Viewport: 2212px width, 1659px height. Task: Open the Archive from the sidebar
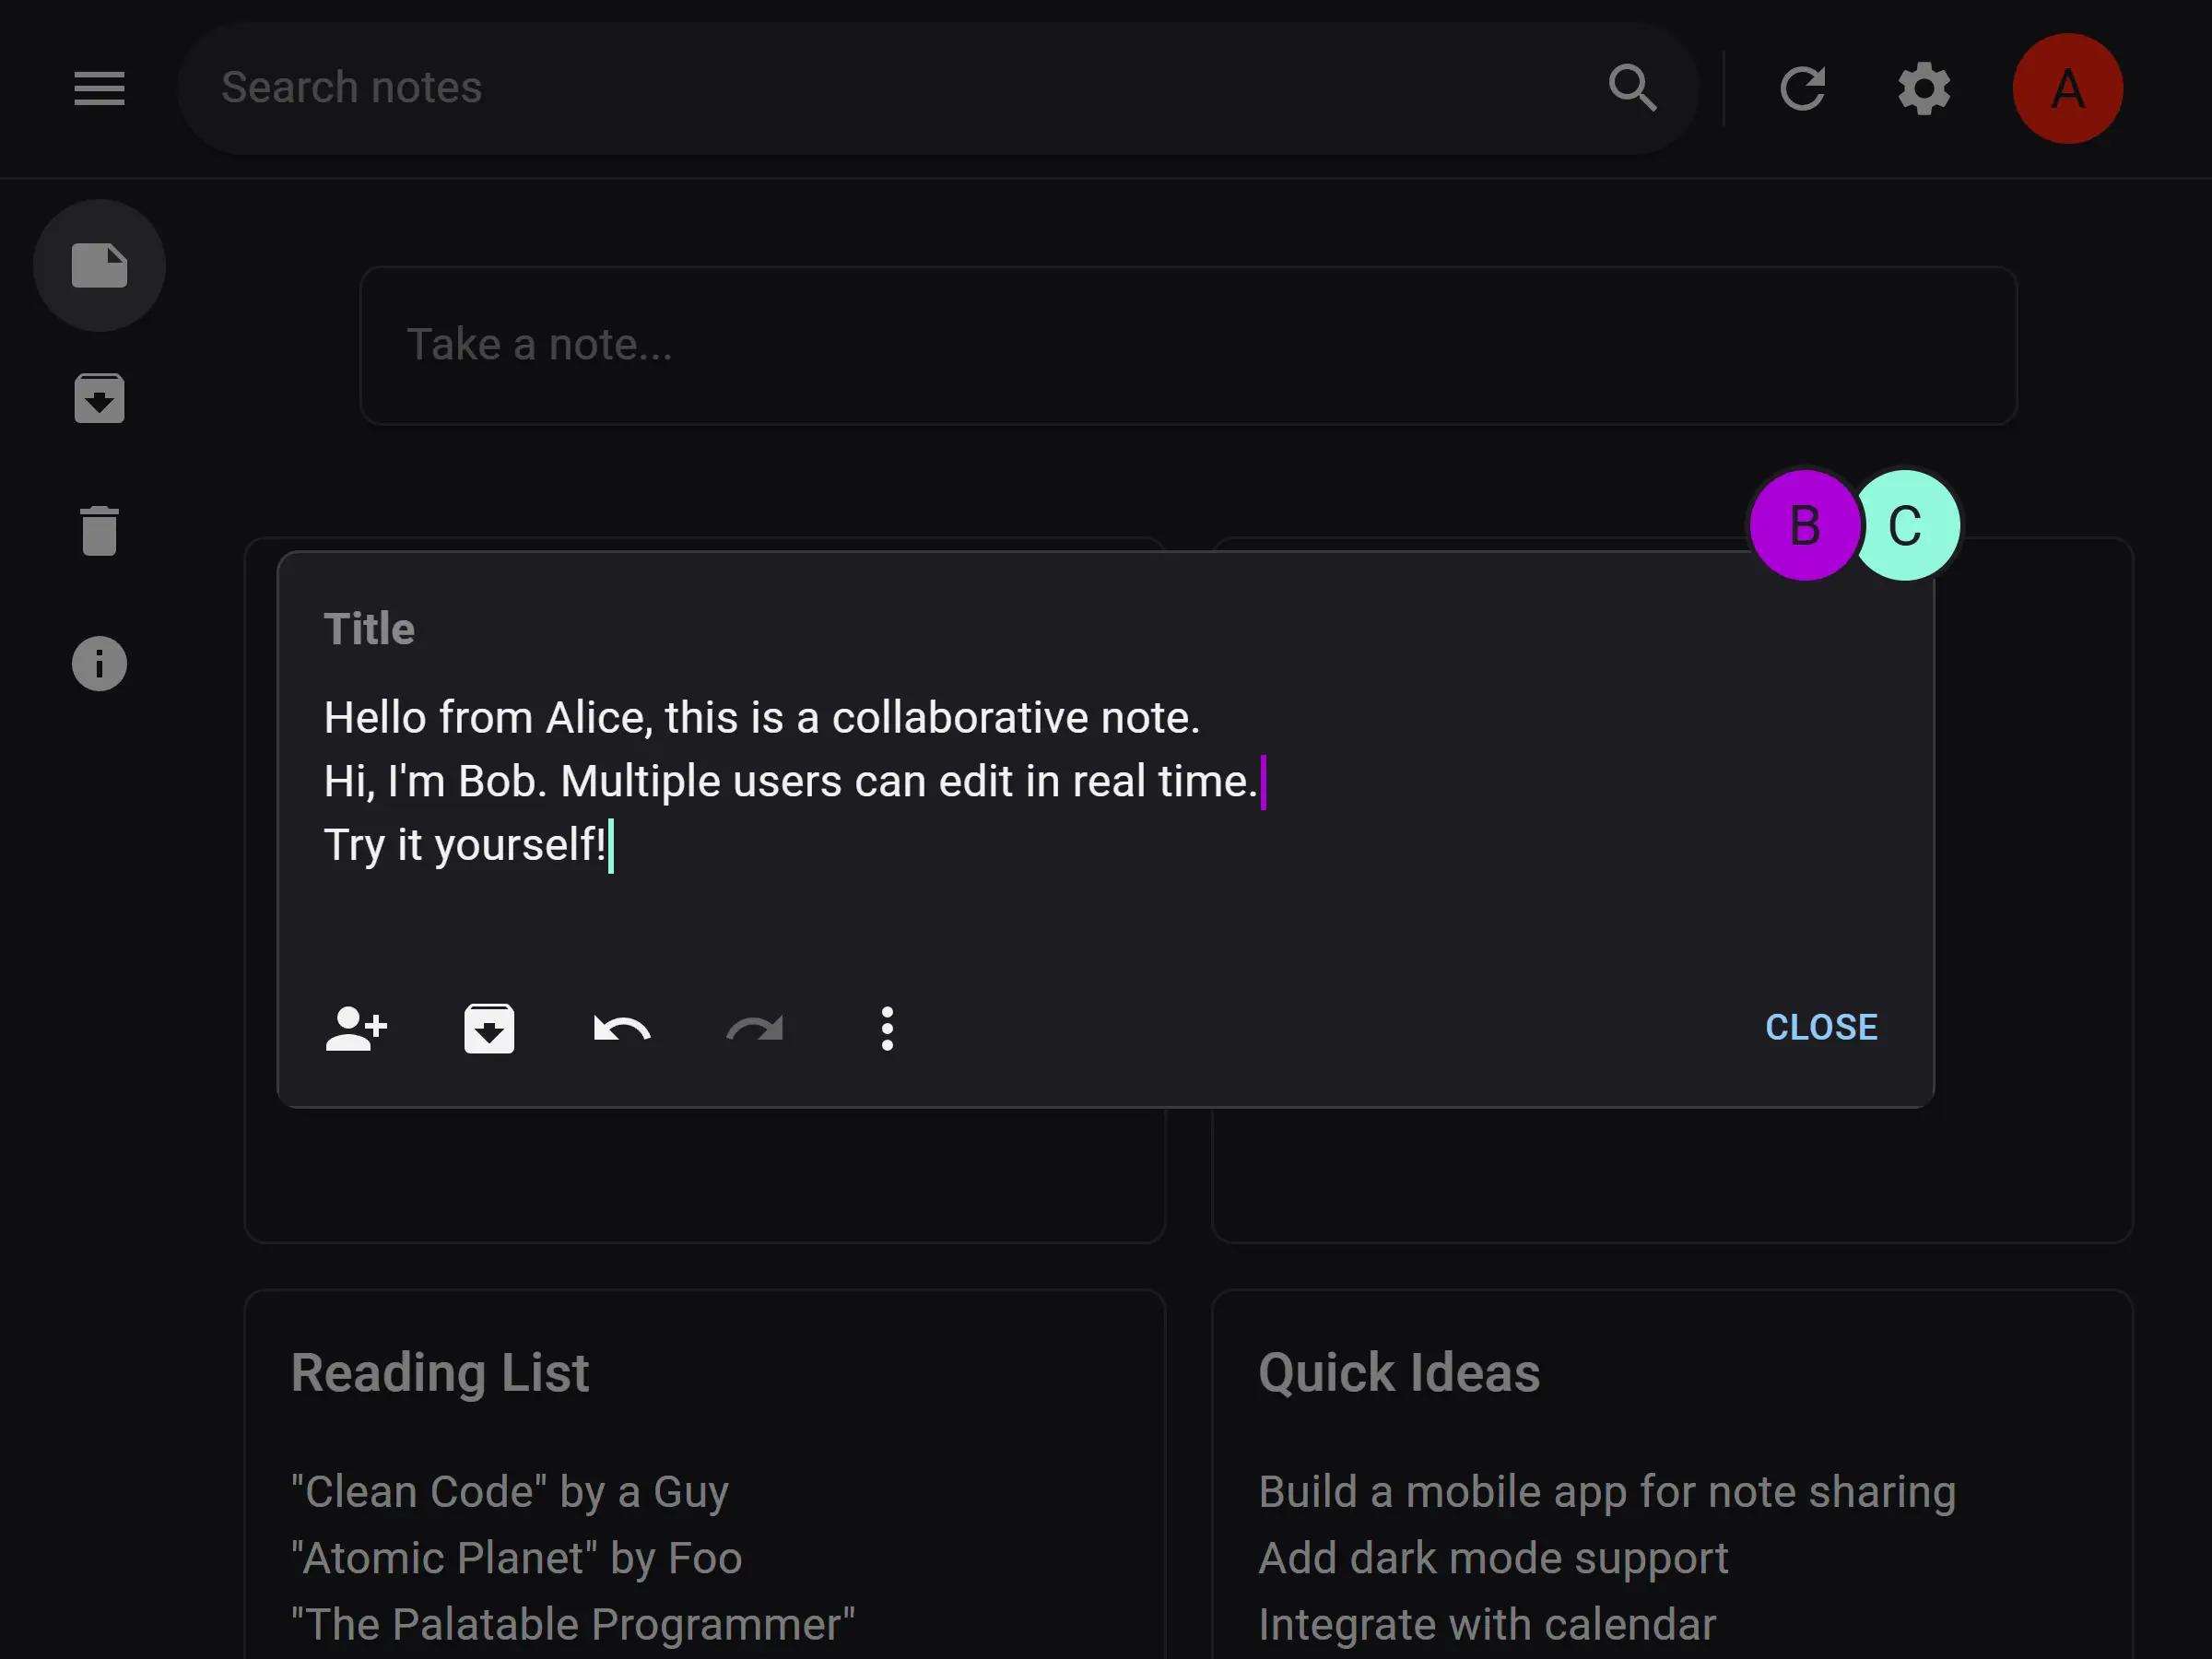click(x=99, y=398)
